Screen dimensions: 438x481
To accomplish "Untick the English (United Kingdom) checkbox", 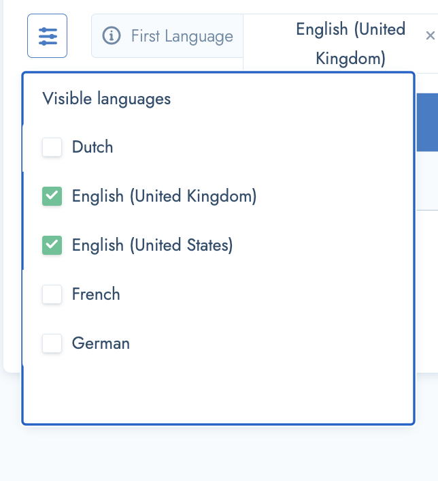I will point(52,196).
